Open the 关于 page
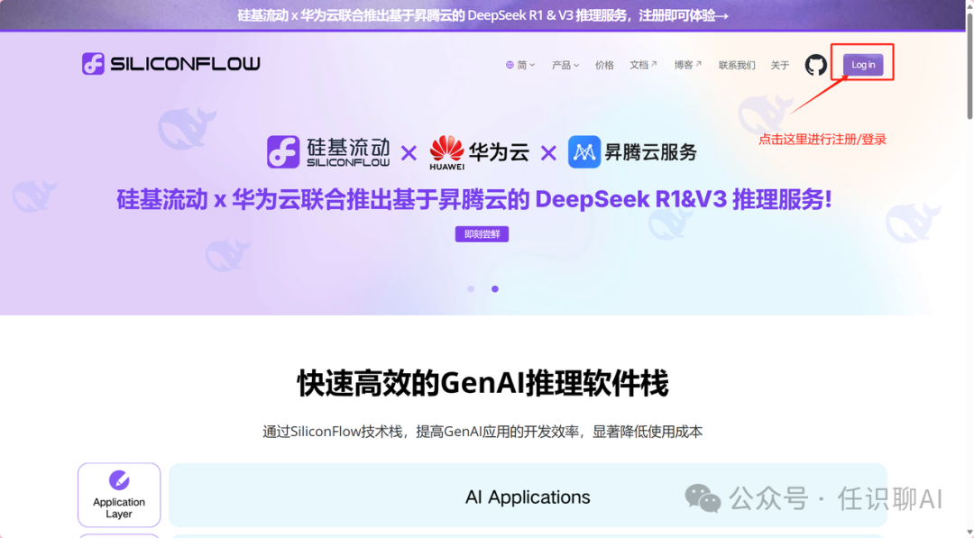This screenshot has width=974, height=538. point(779,65)
